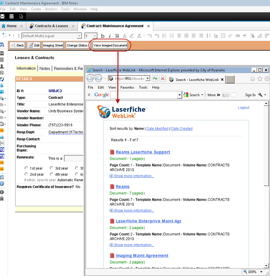Click the home icon in Notes sidebar
Screen dimensions: 270x276
(2, 199)
